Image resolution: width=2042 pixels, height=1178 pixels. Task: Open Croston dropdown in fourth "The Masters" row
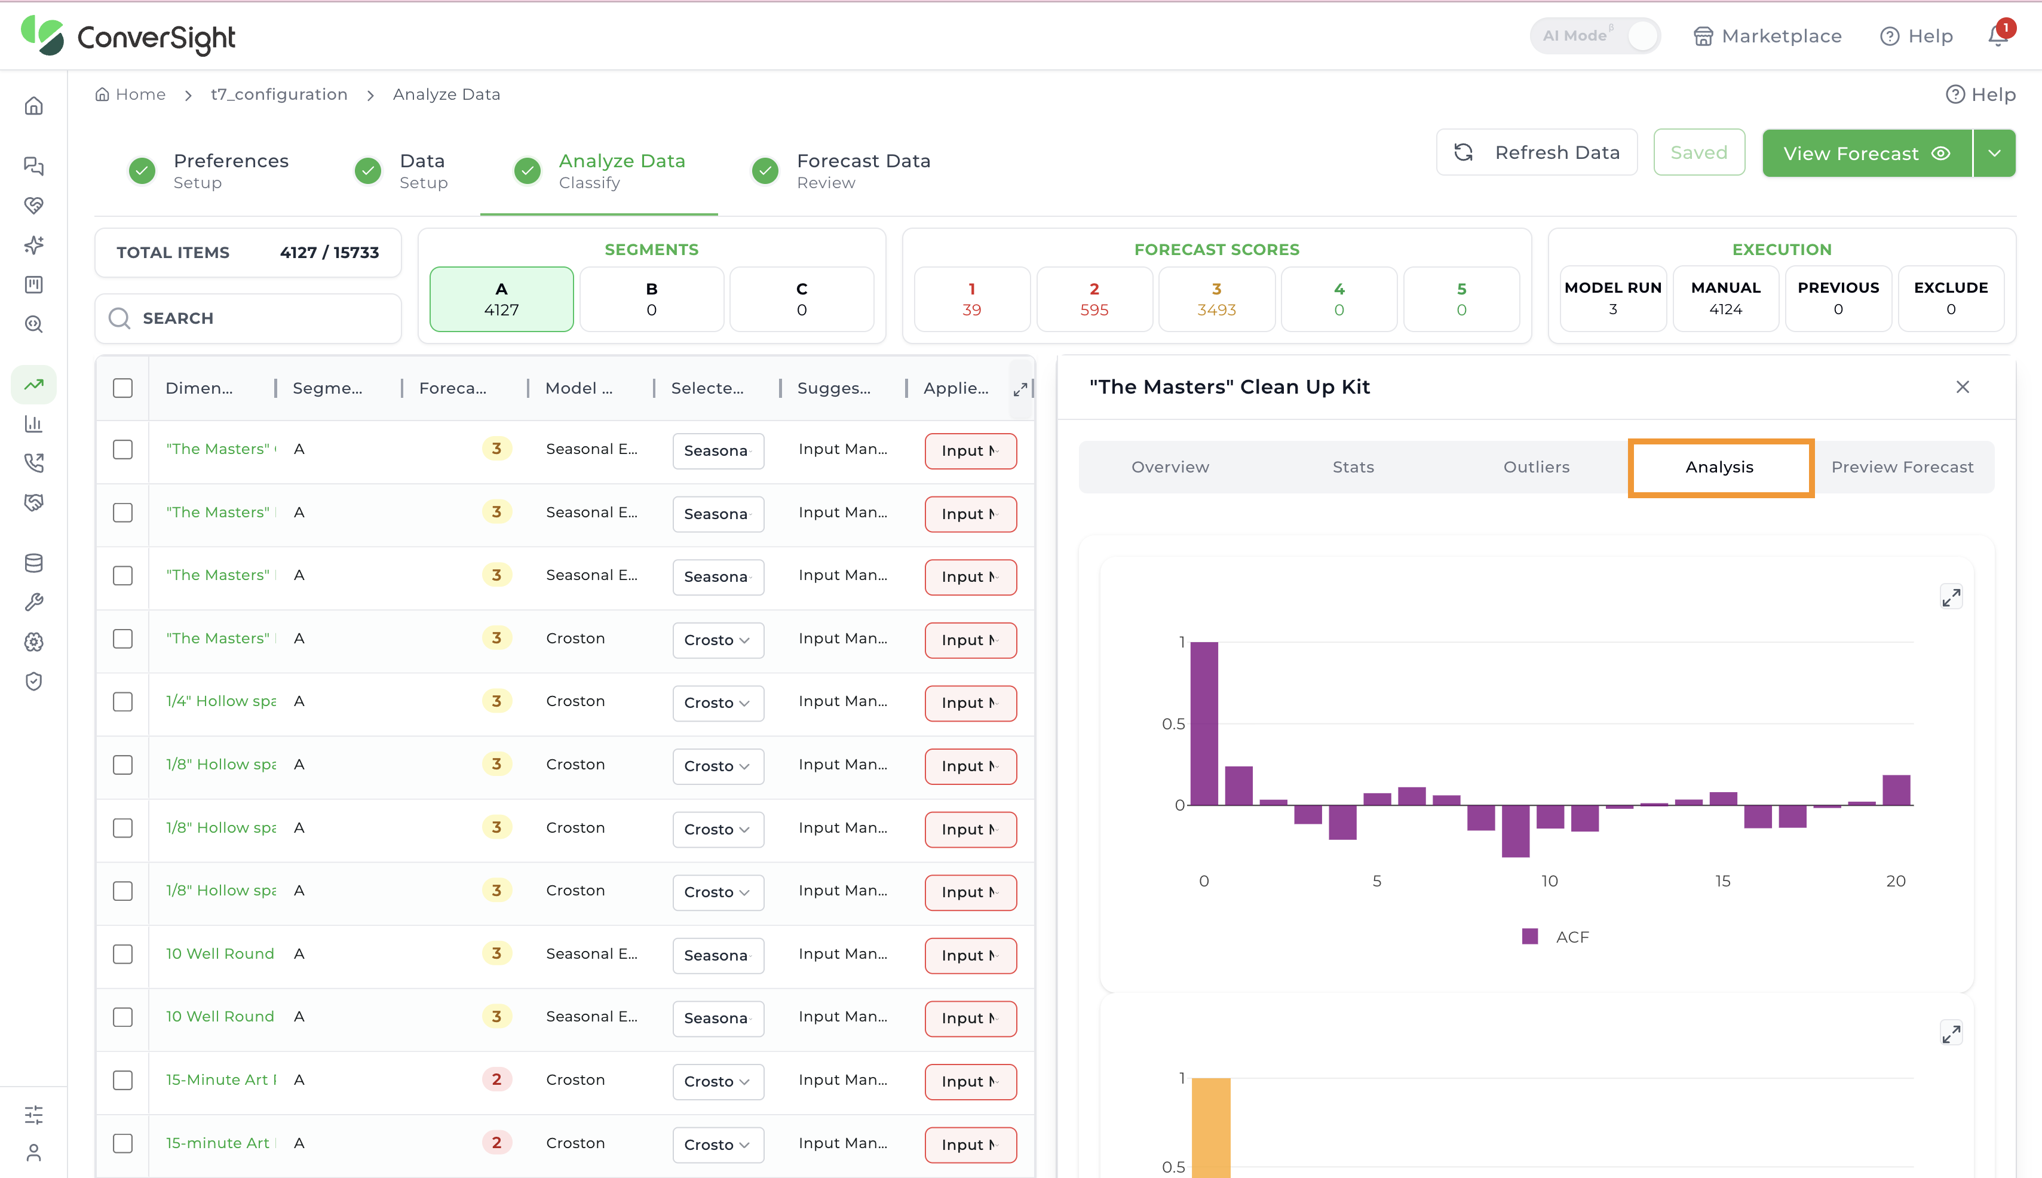(718, 640)
